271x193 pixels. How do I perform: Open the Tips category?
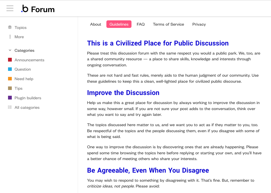18,88
